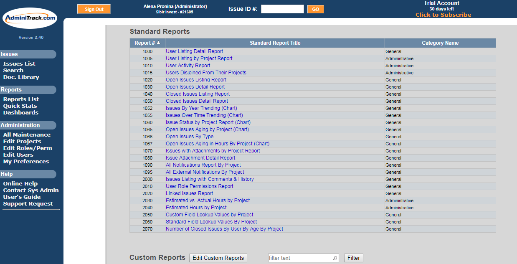Click the Sign Out button
This screenshot has width=517, height=264.
click(94, 9)
